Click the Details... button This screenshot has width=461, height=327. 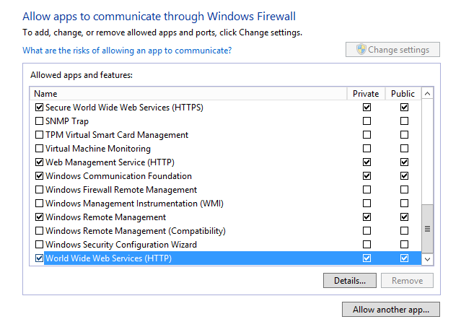click(x=350, y=281)
